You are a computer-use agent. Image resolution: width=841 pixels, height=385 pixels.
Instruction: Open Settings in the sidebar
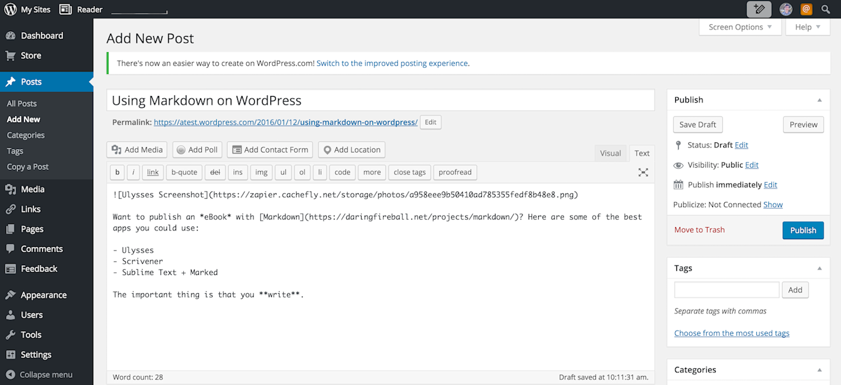[46, 354]
